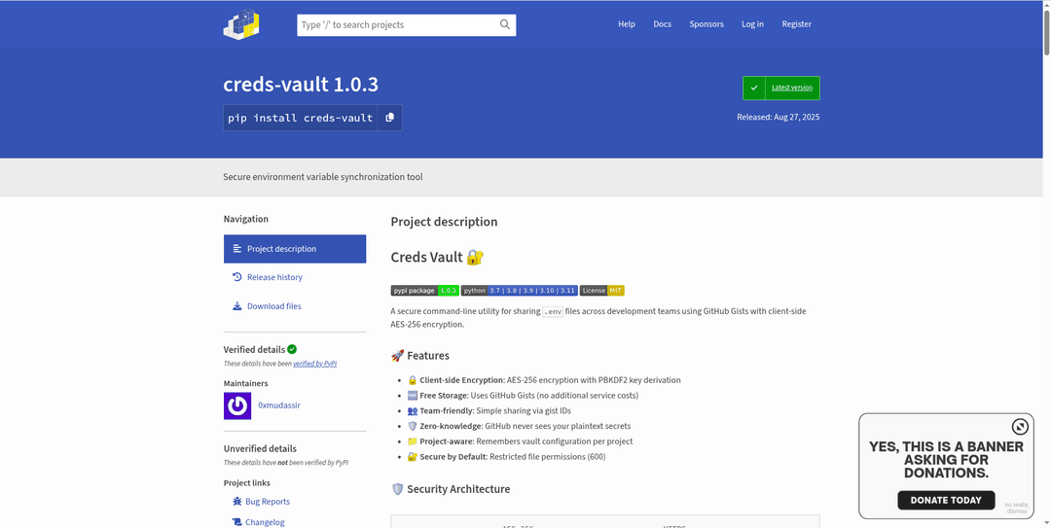Dismiss the donation banner with the circle icon
The image size is (1051, 528).
pyautogui.click(x=1020, y=427)
